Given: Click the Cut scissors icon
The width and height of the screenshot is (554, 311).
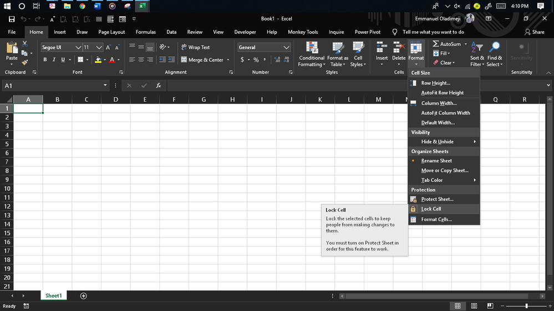Looking at the screenshot, I should pyautogui.click(x=25, y=44).
